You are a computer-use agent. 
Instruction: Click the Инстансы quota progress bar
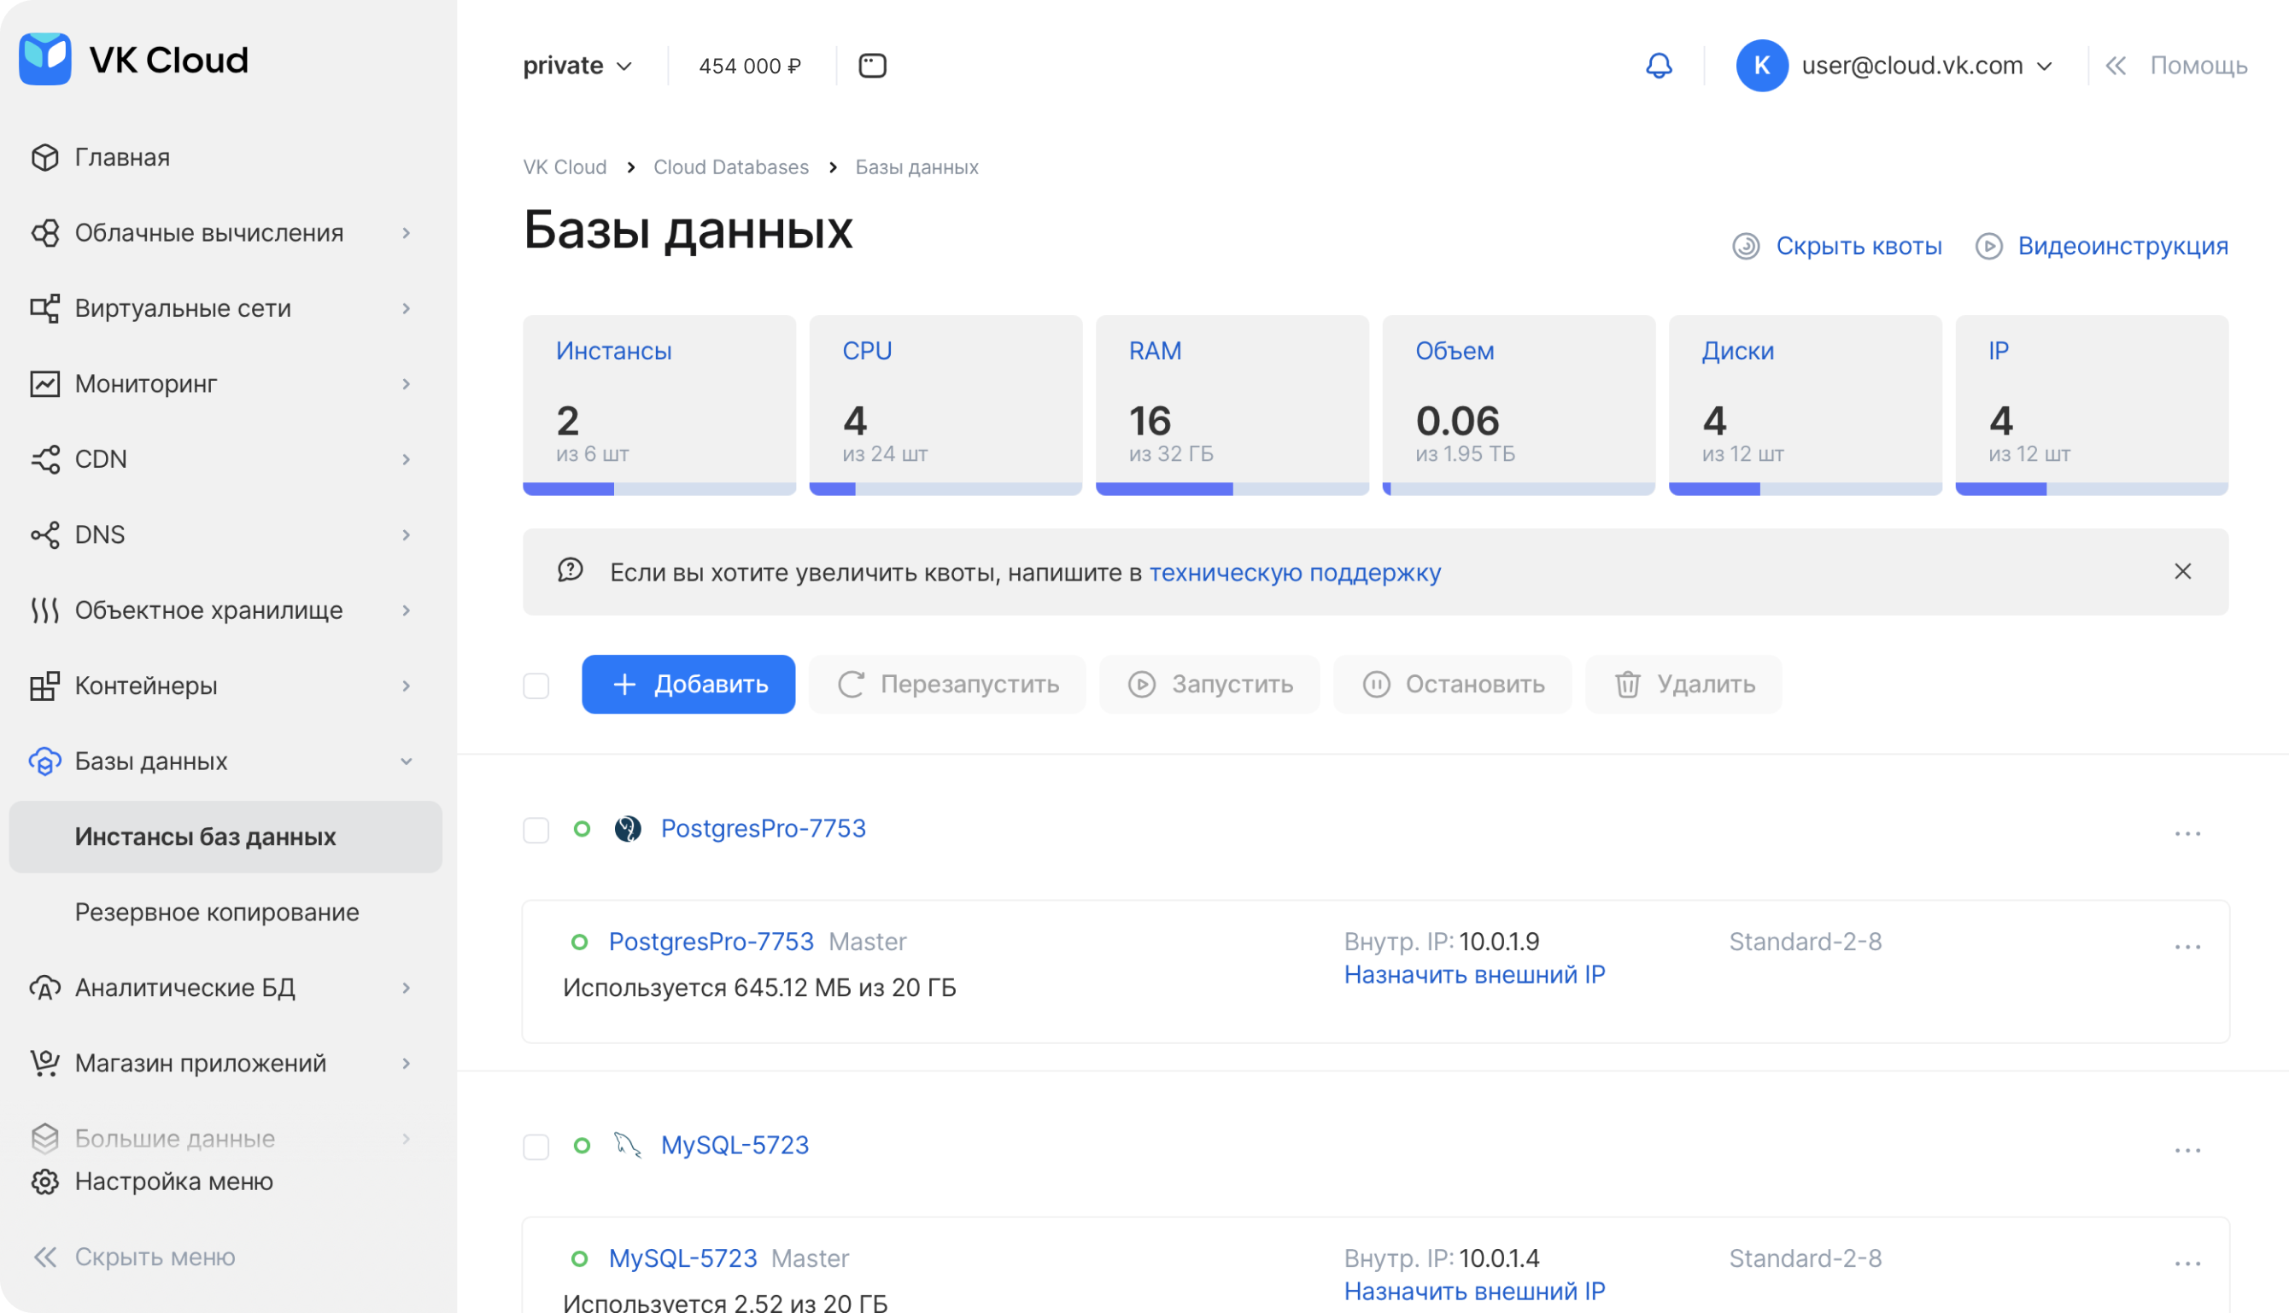coord(659,489)
